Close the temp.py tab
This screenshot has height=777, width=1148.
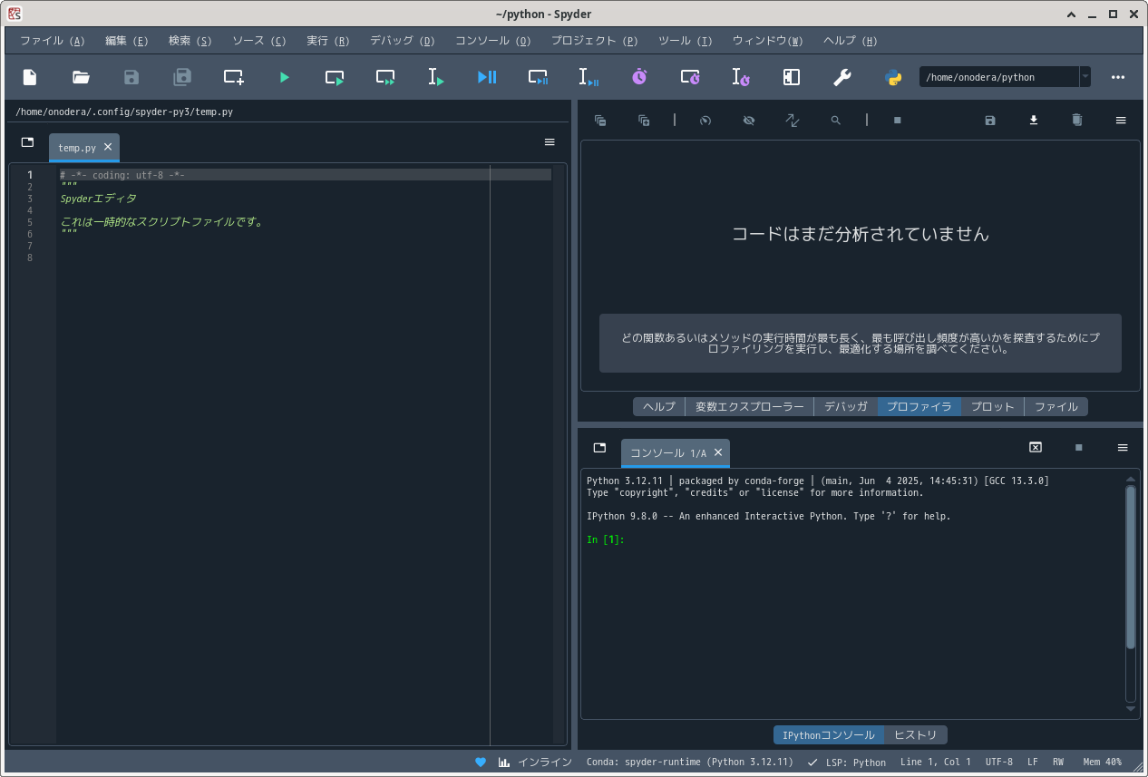108,147
